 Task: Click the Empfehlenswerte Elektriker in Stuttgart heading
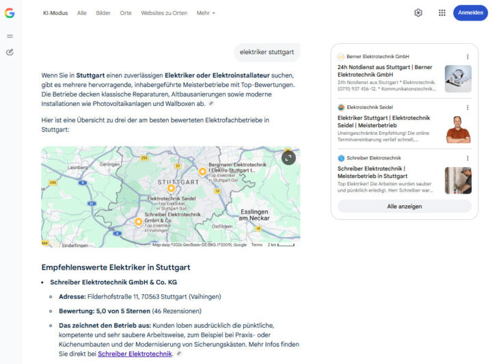point(115,268)
